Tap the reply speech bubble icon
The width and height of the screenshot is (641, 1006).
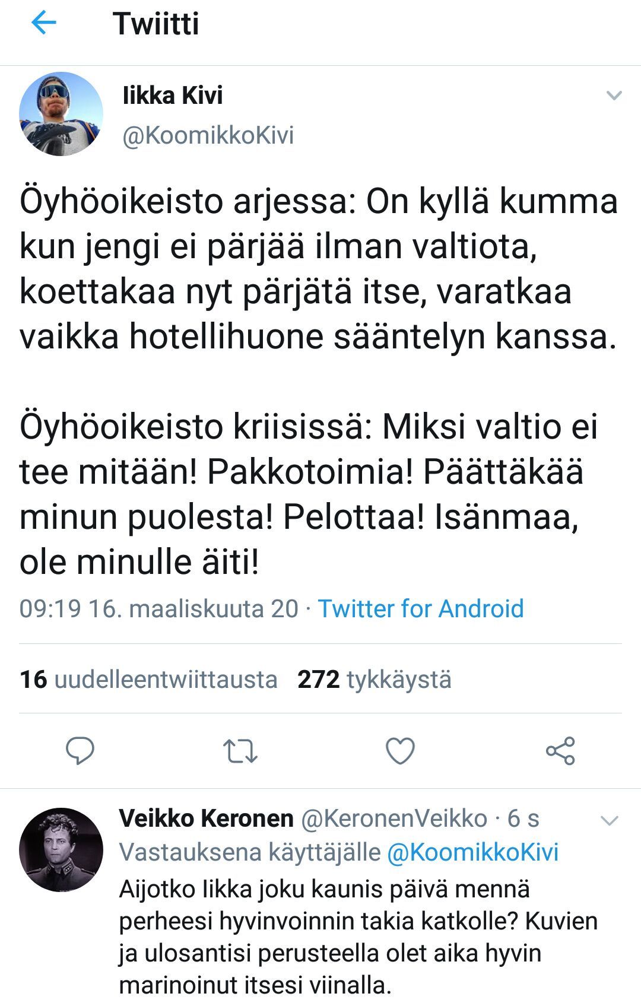[80, 751]
